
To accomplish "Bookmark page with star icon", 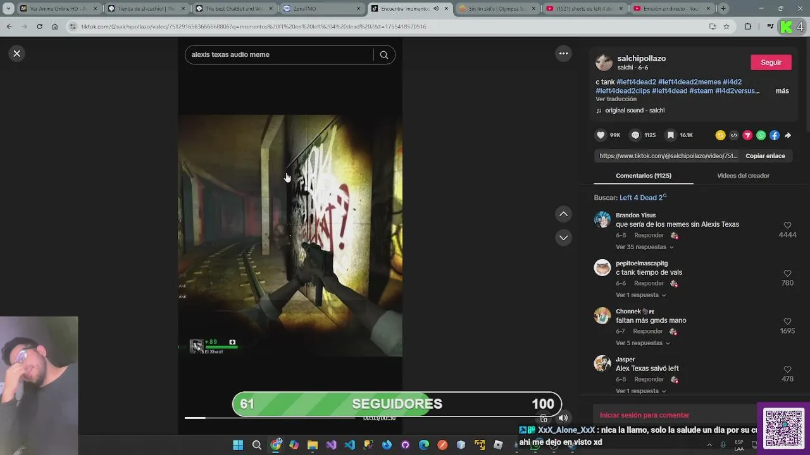I will point(726,27).
